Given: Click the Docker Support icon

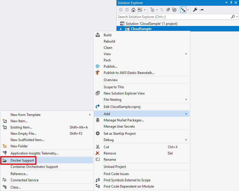Looking at the screenshot, I should coord(5,160).
